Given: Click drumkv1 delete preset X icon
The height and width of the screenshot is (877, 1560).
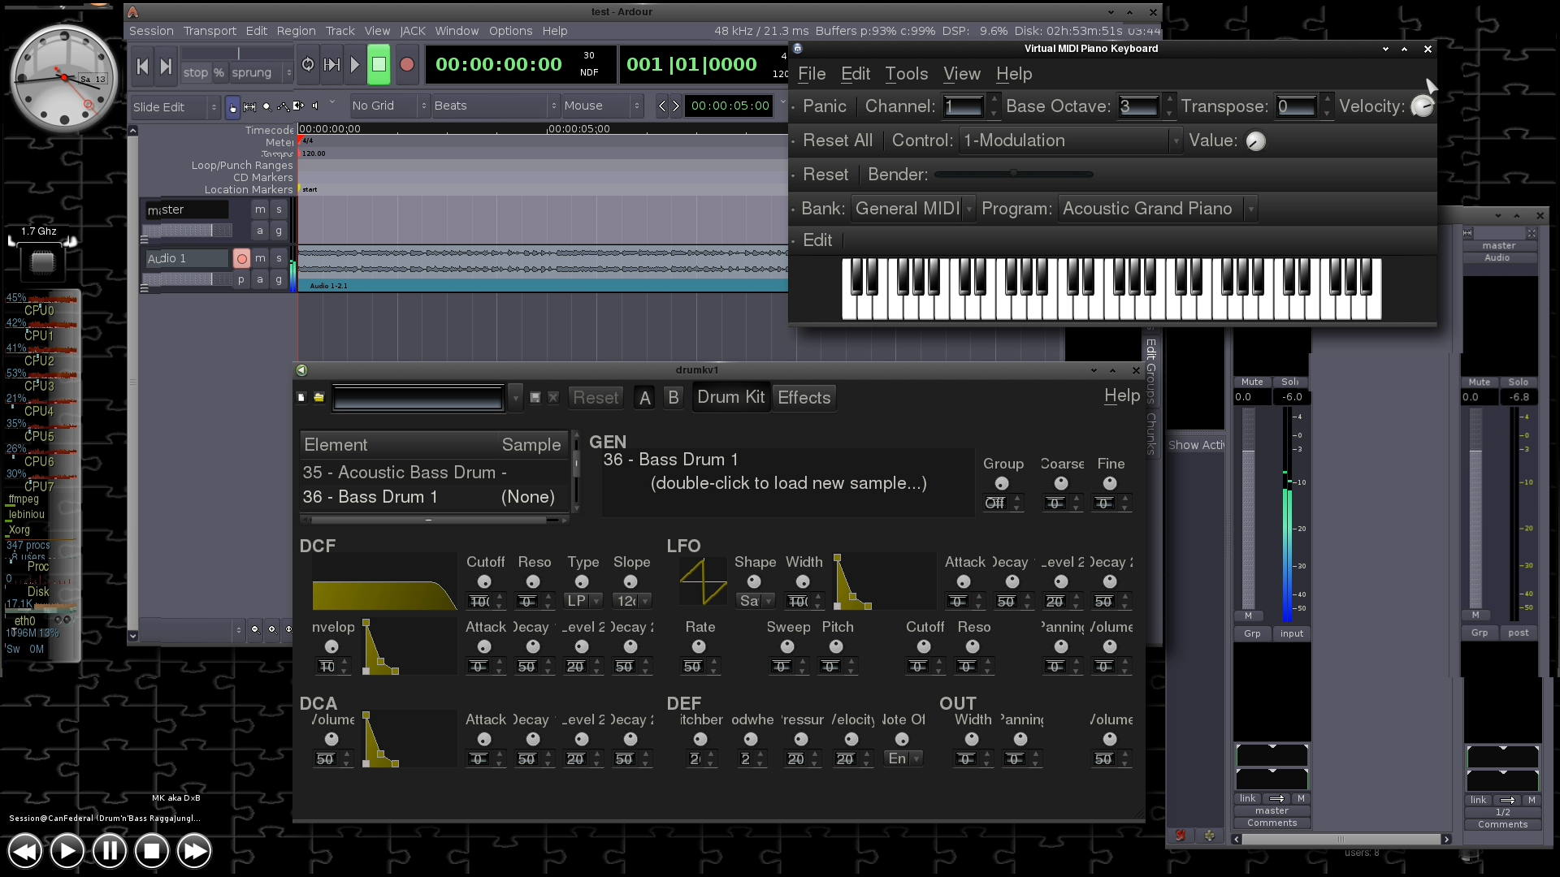Looking at the screenshot, I should (x=552, y=398).
